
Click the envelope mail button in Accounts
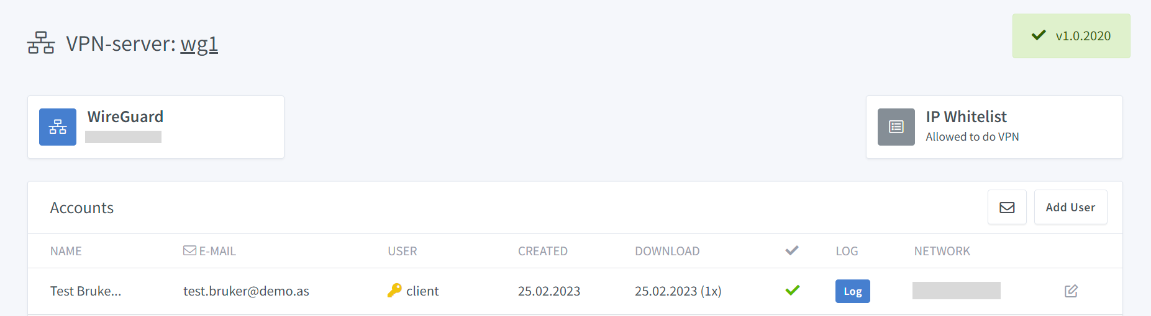click(x=1007, y=208)
